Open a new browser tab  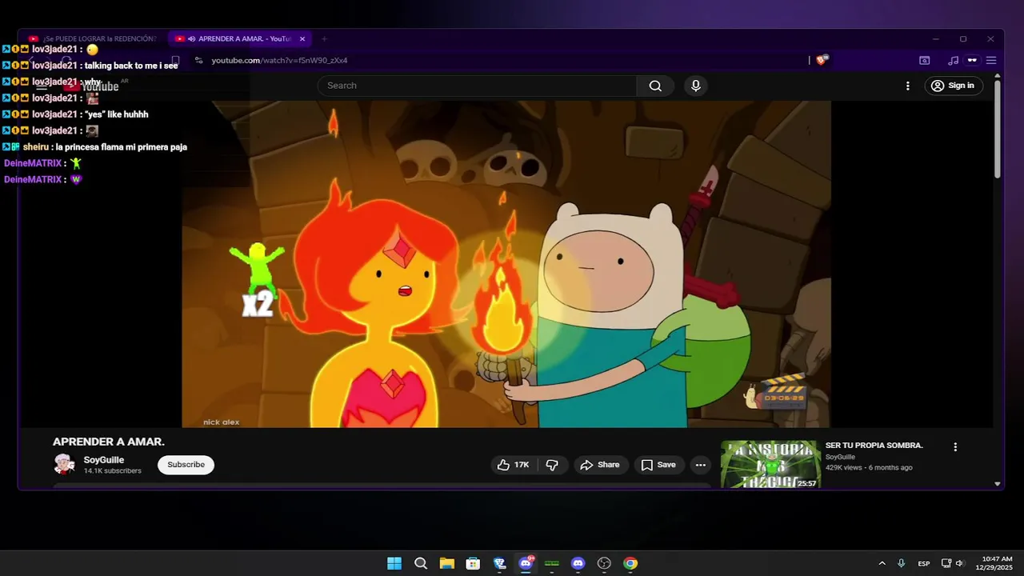click(324, 38)
